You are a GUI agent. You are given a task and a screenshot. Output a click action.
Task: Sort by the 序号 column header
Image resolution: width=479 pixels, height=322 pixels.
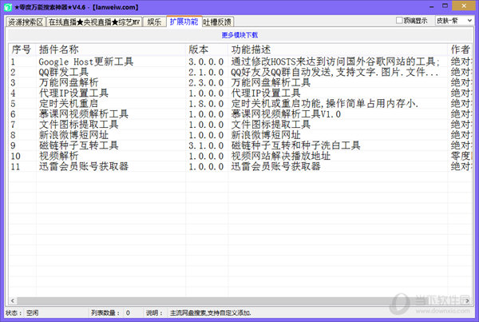pyautogui.click(x=22, y=50)
